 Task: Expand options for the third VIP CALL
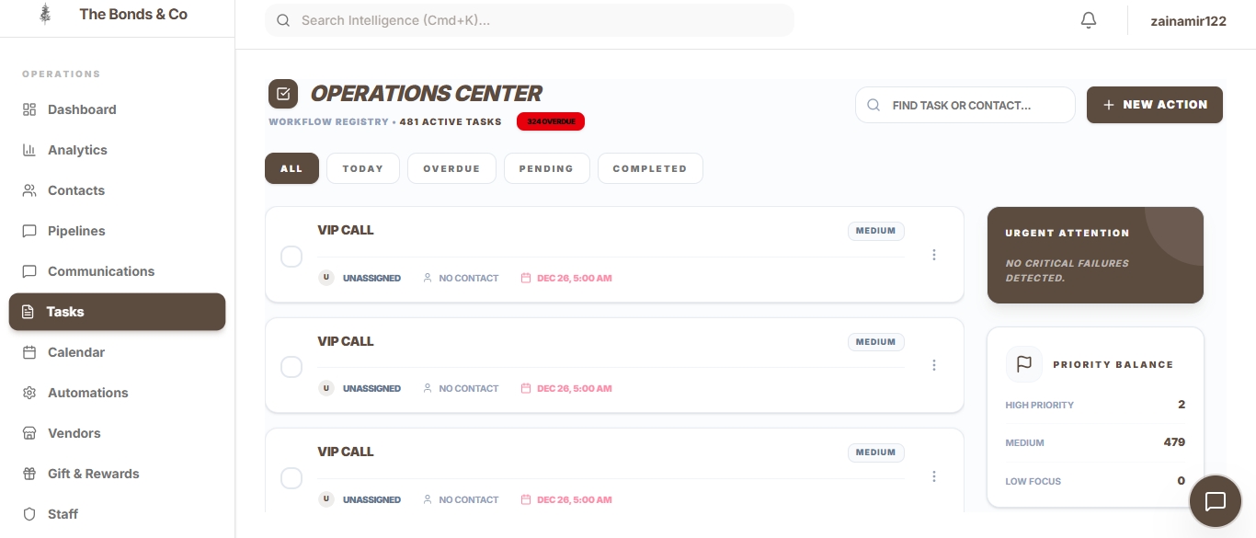pyautogui.click(x=934, y=475)
